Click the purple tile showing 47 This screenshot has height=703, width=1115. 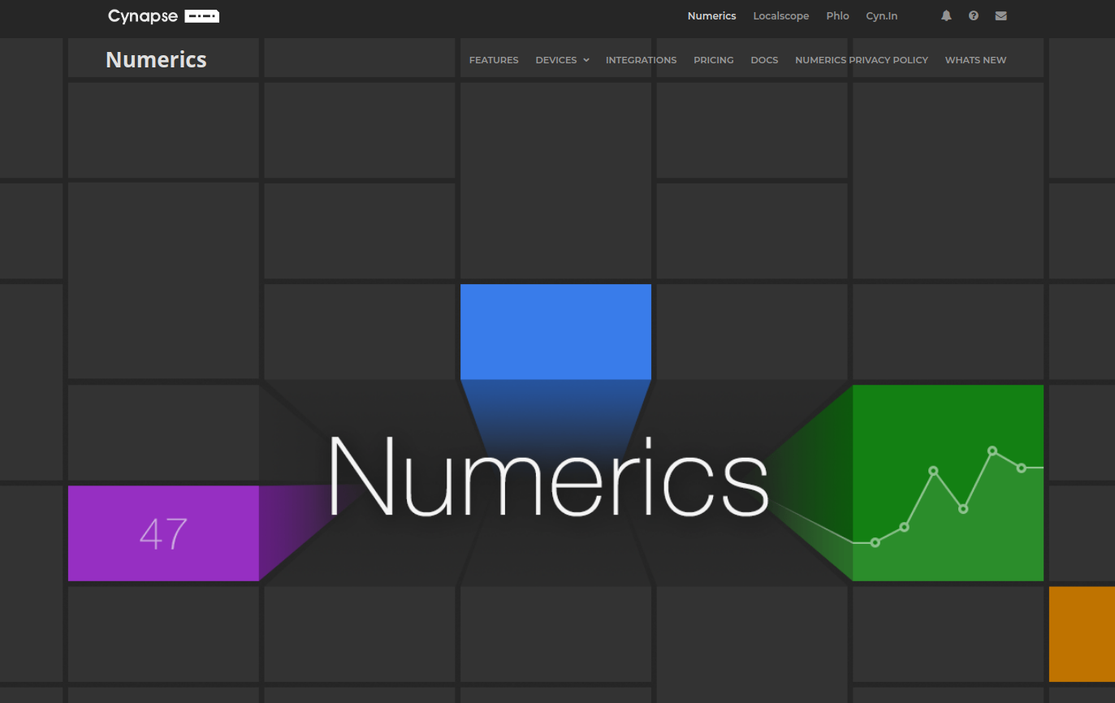click(163, 533)
